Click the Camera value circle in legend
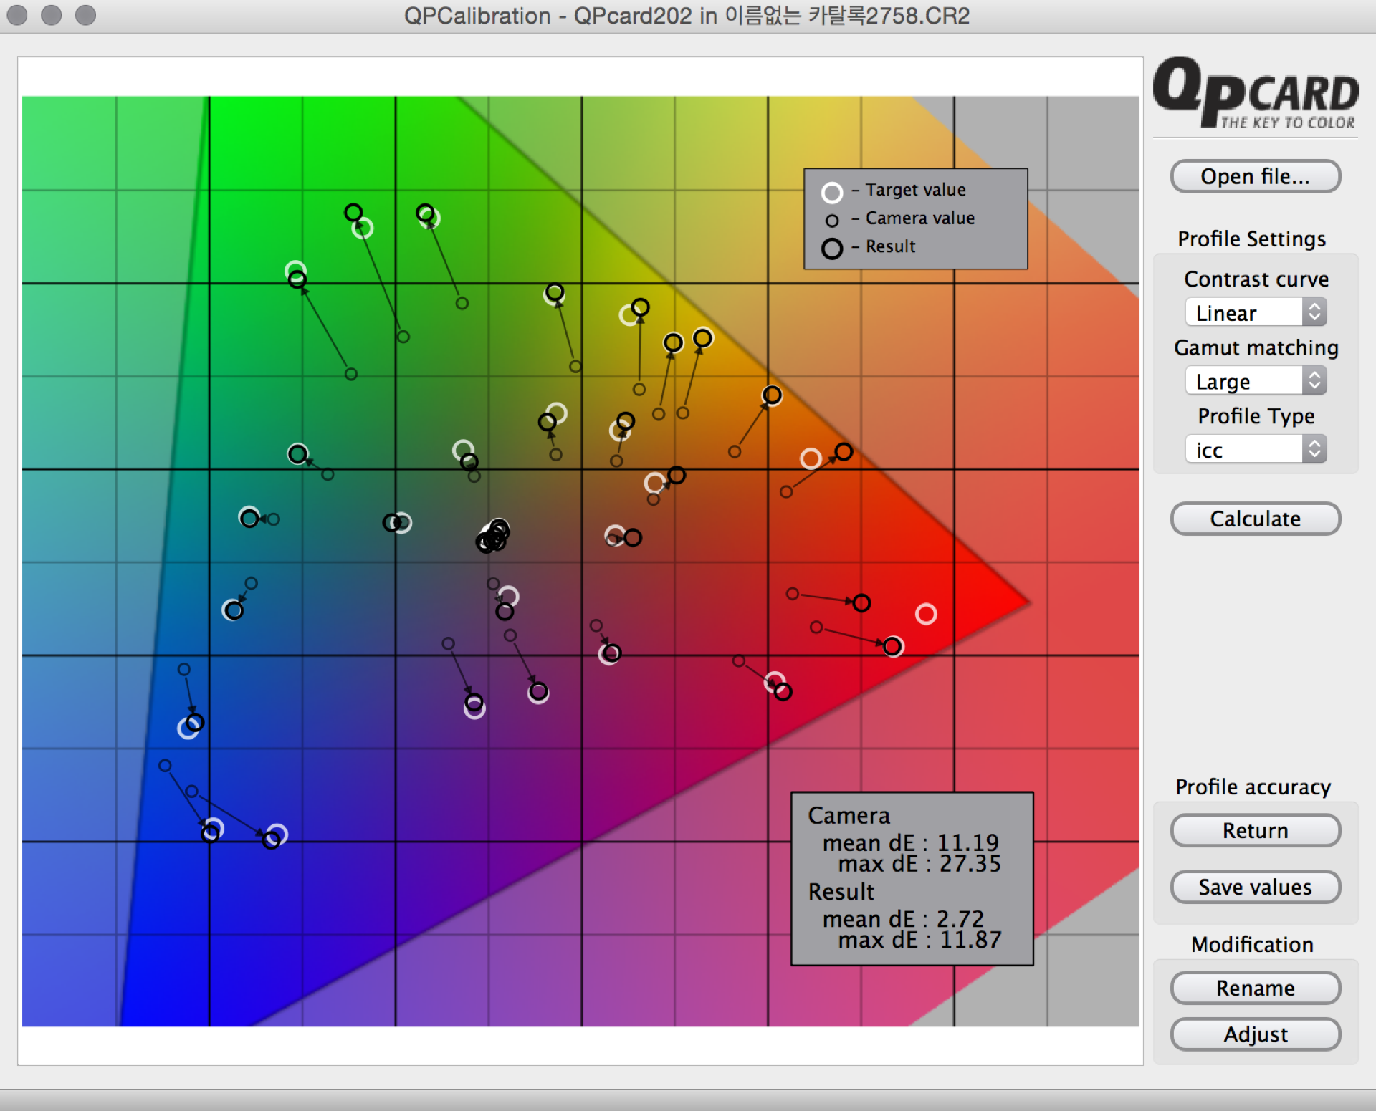Image resolution: width=1376 pixels, height=1111 pixels. [x=831, y=221]
